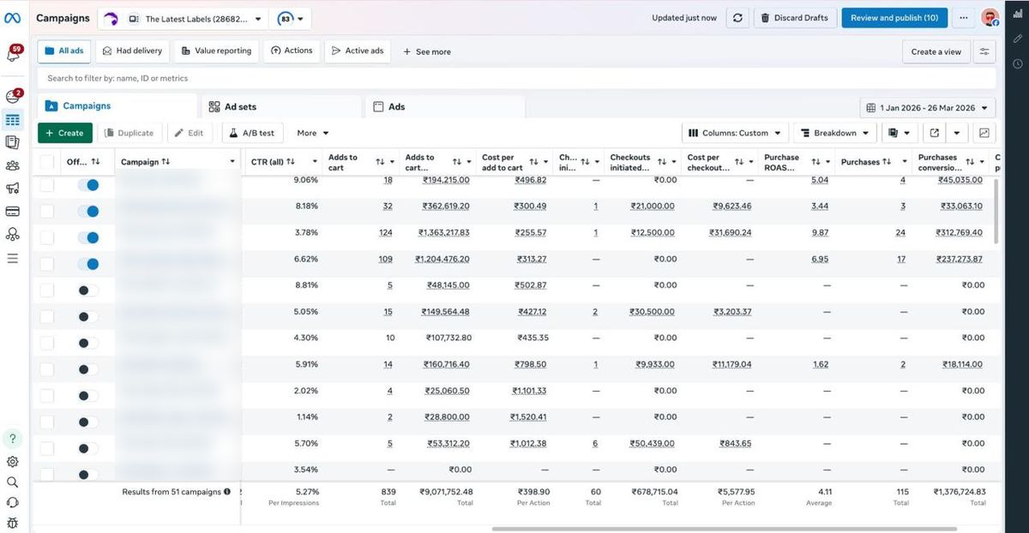The width and height of the screenshot is (1029, 533).
Task: Open the three-dots more options in header
Action: click(964, 18)
